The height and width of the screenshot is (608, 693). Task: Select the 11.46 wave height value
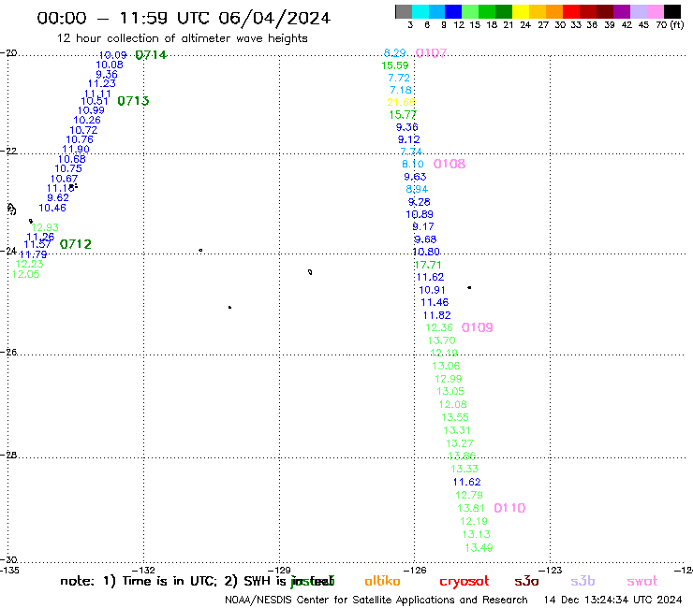(435, 302)
